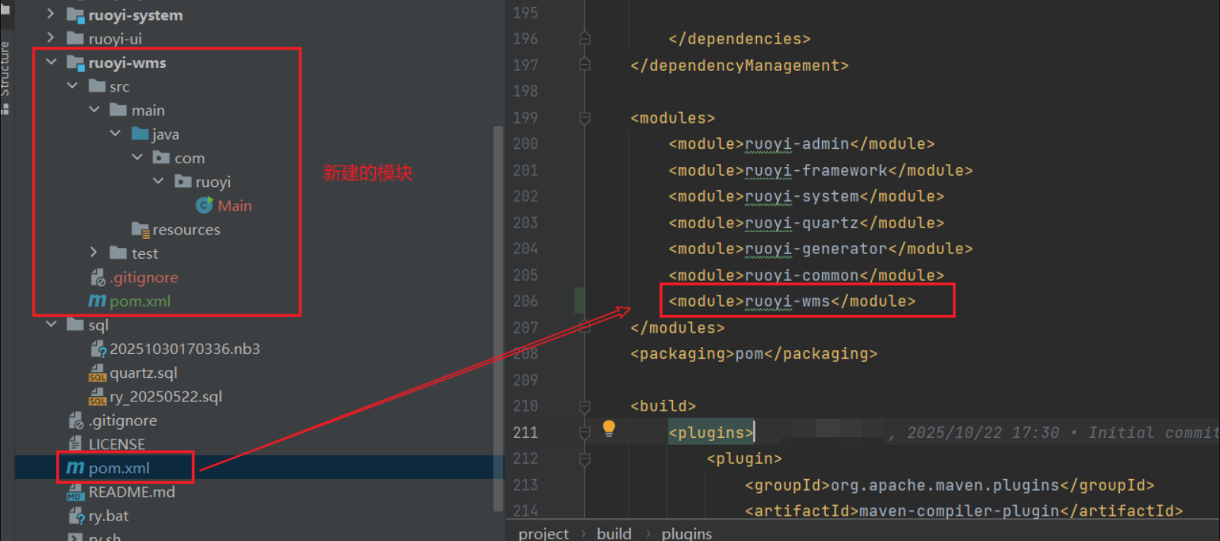This screenshot has height=541, width=1220.
Task: Fold the plugins block at line 211
Action: coord(584,433)
